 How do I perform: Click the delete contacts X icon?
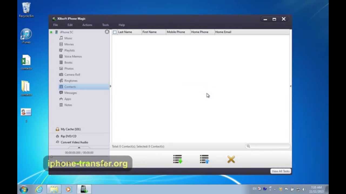[x=231, y=160]
